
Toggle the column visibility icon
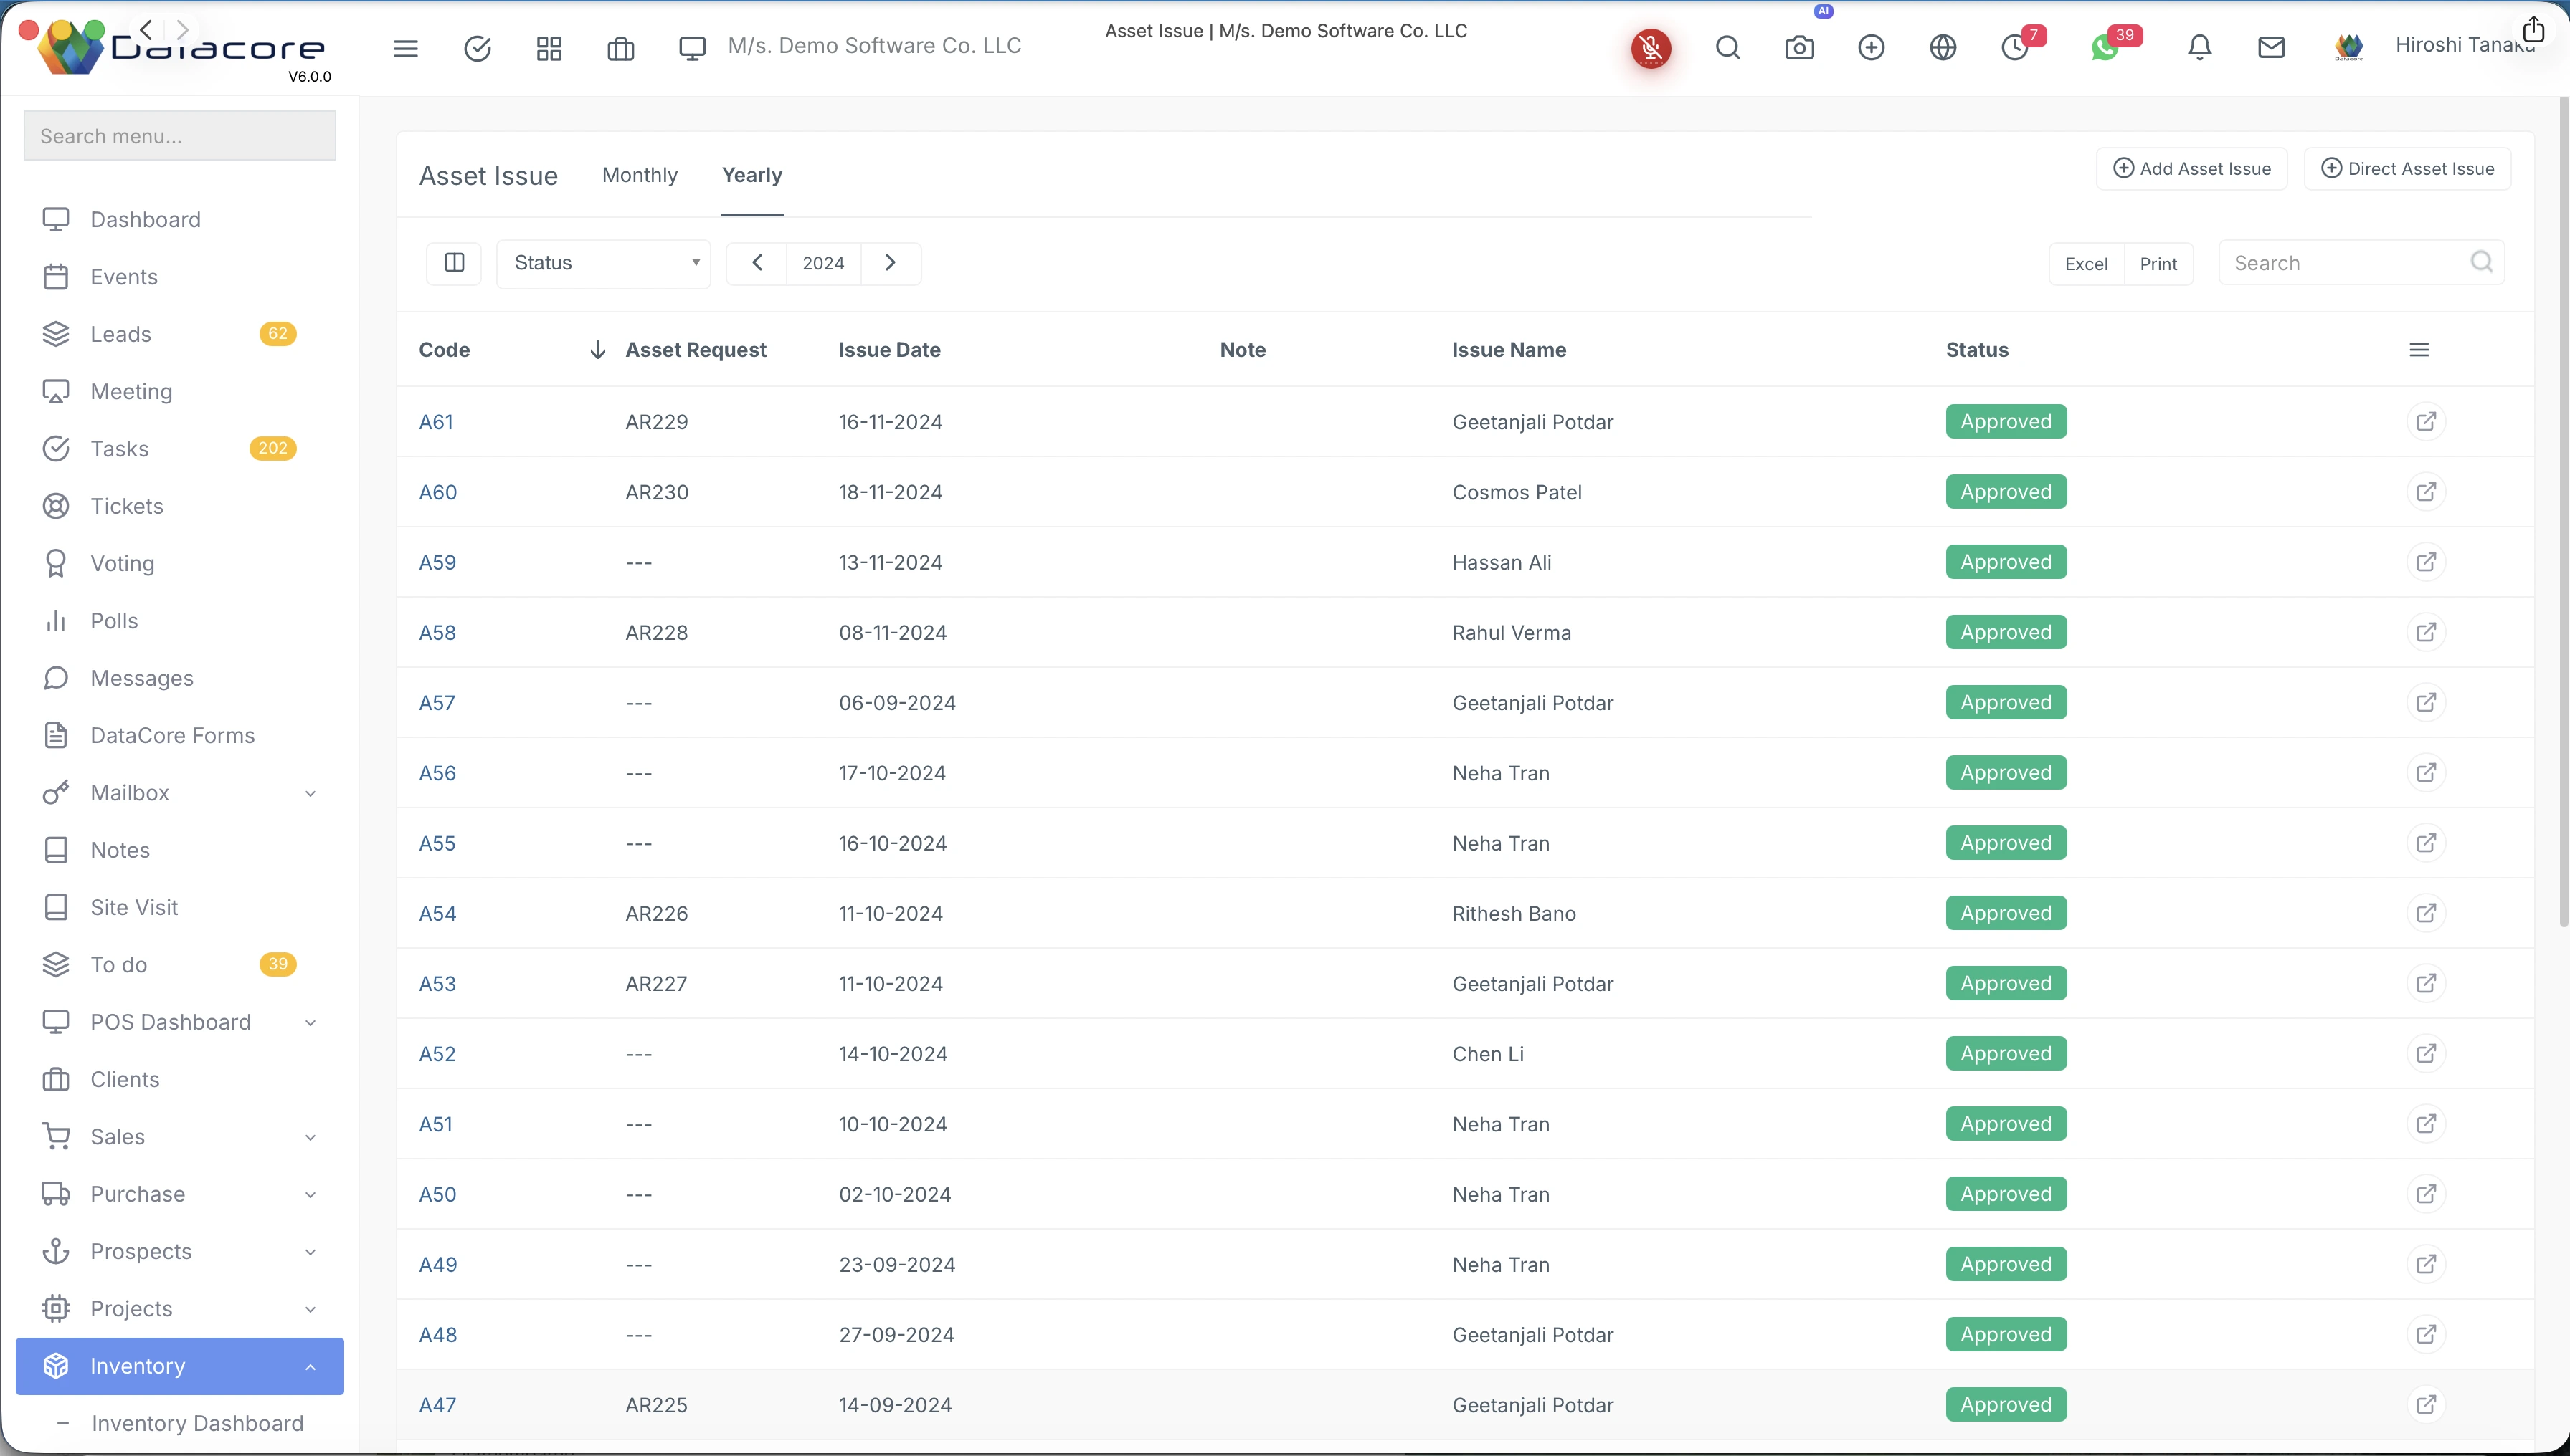coord(455,263)
